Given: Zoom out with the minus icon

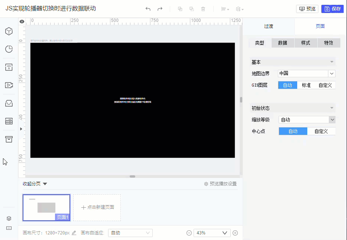Looking at the screenshot, I should pyautogui.click(x=189, y=233).
